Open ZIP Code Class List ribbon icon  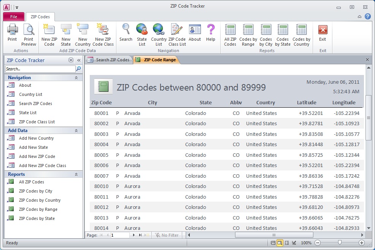pos(177,29)
